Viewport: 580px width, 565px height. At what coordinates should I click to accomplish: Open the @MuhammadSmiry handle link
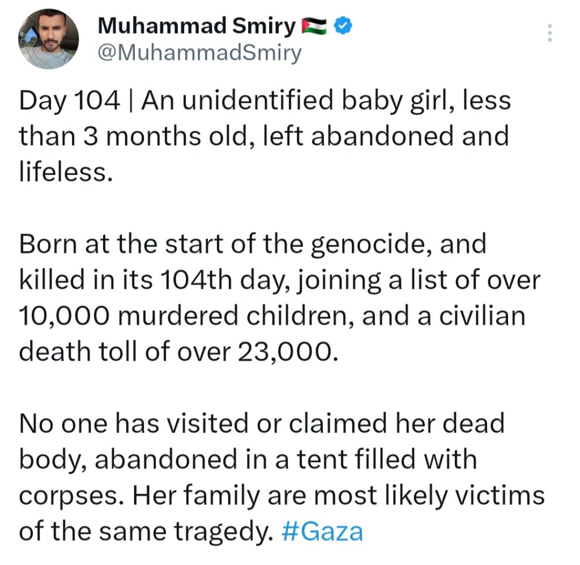tap(200, 54)
